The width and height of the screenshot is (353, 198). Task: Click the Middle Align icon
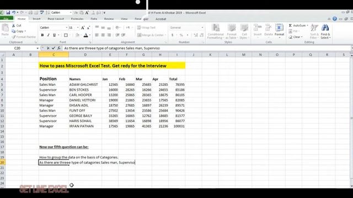pyautogui.click(x=103, y=28)
